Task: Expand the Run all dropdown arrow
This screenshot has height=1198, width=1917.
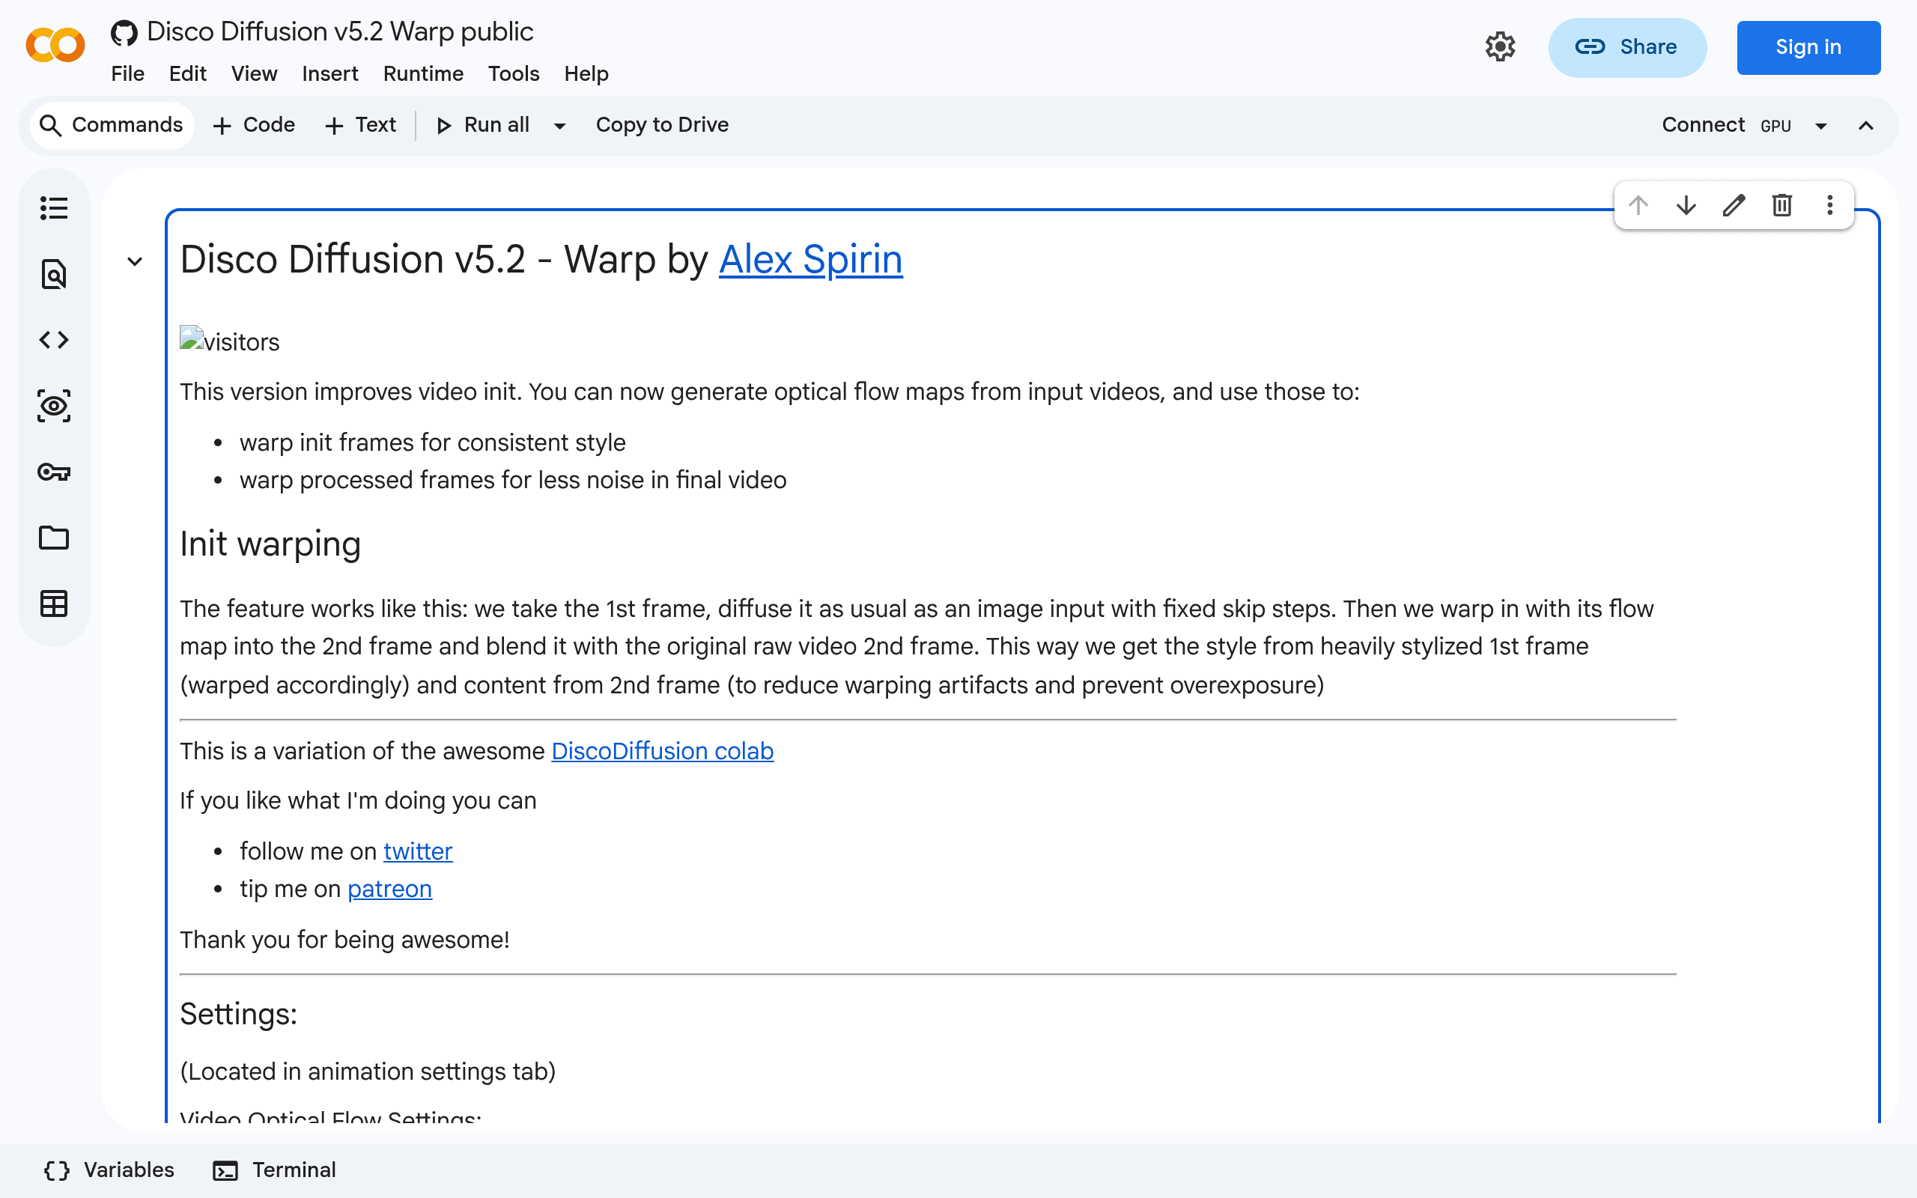Action: 559,126
